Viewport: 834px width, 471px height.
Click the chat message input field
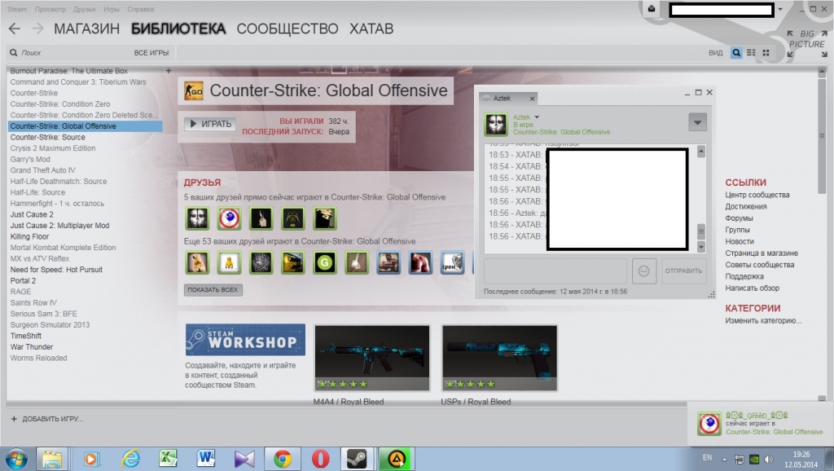tap(555, 271)
